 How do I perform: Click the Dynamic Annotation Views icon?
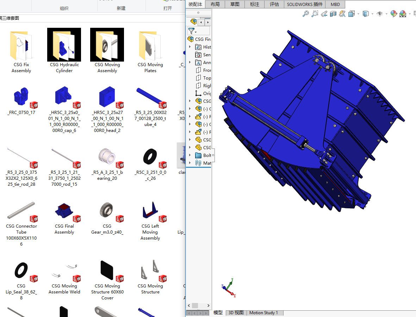pyautogui.click(x=342, y=14)
